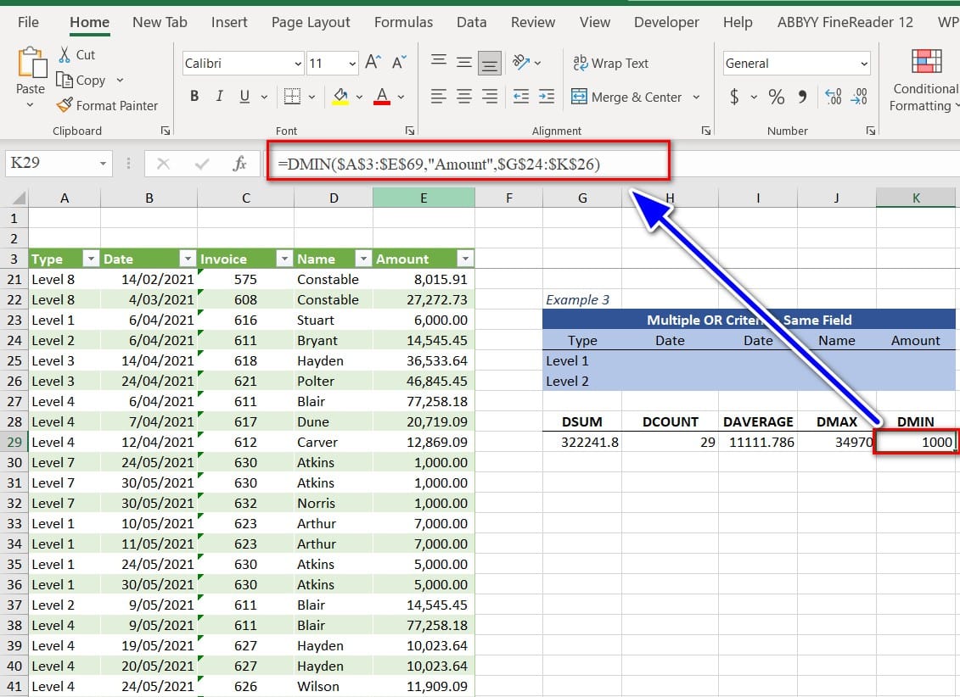
Task: Open the Type column filter dropdown
Action: 90,259
